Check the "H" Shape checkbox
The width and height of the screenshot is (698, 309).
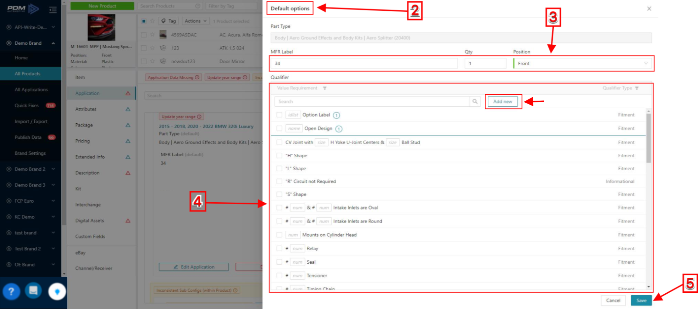[279, 156]
